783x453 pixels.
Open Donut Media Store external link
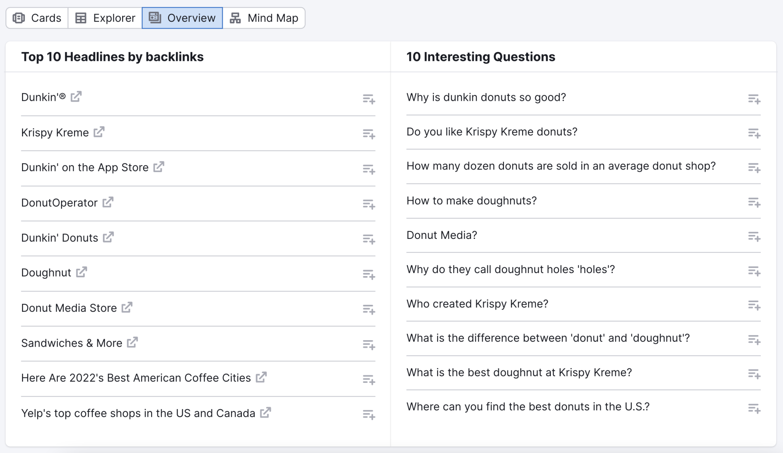(x=128, y=308)
